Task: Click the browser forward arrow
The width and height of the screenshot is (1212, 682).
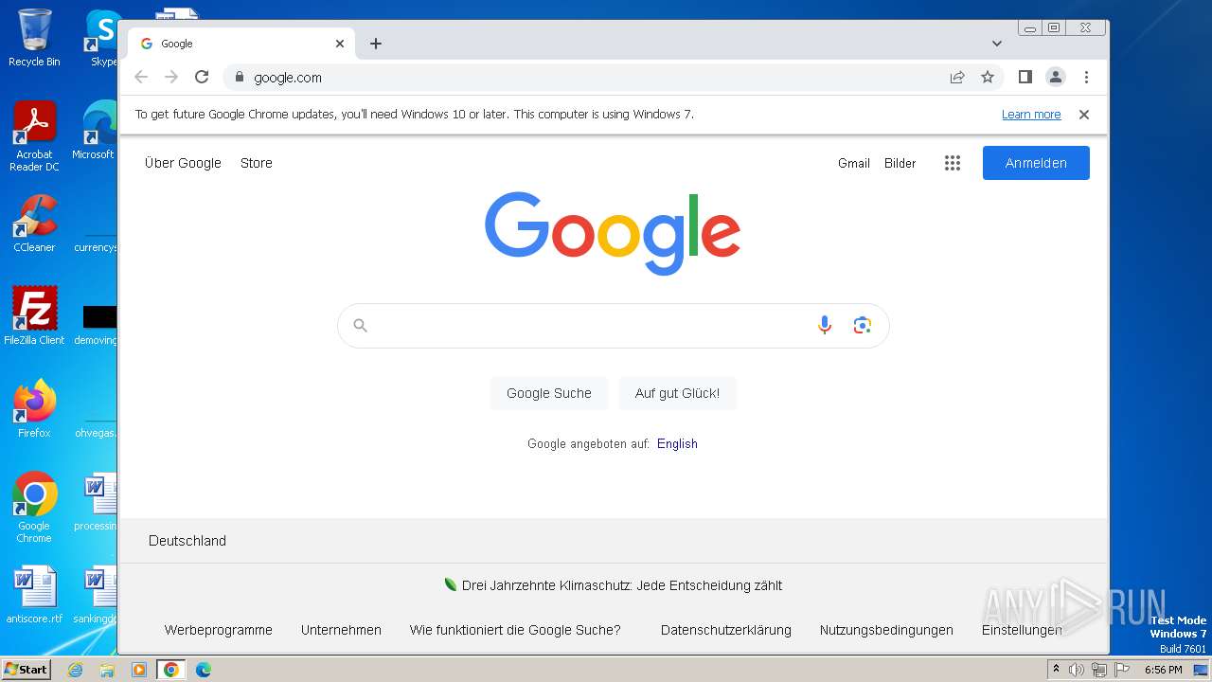Action: [171, 77]
